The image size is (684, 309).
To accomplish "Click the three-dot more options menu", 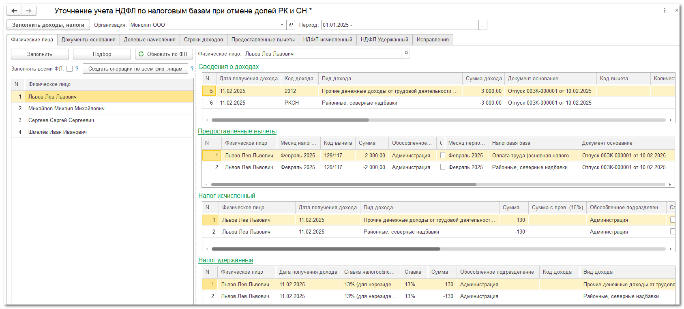I will 665,11.
